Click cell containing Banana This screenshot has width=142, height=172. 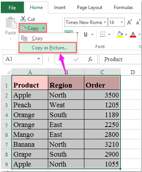[30, 144]
